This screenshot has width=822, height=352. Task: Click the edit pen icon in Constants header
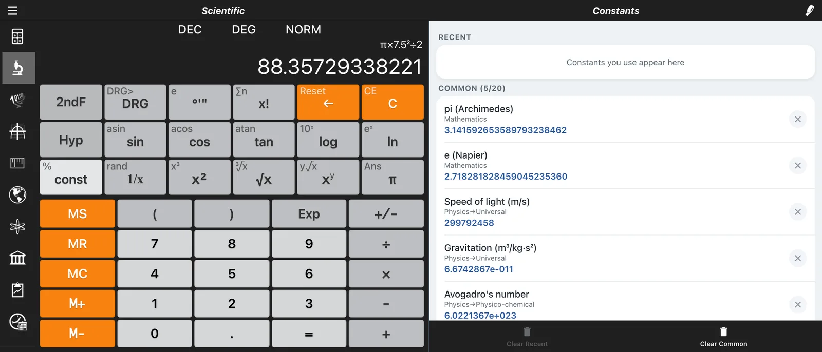tap(810, 10)
